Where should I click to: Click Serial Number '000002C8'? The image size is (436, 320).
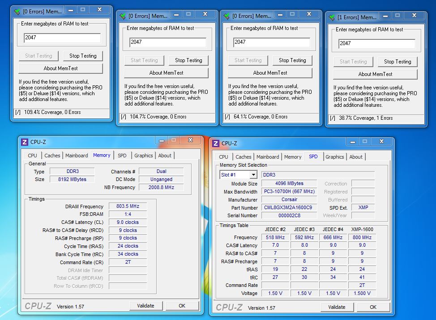point(289,215)
